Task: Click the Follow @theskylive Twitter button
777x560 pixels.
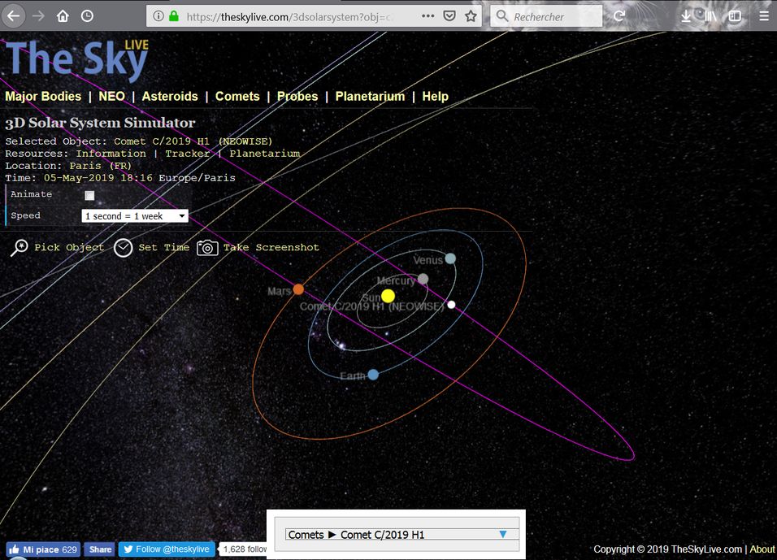Action: [x=167, y=549]
